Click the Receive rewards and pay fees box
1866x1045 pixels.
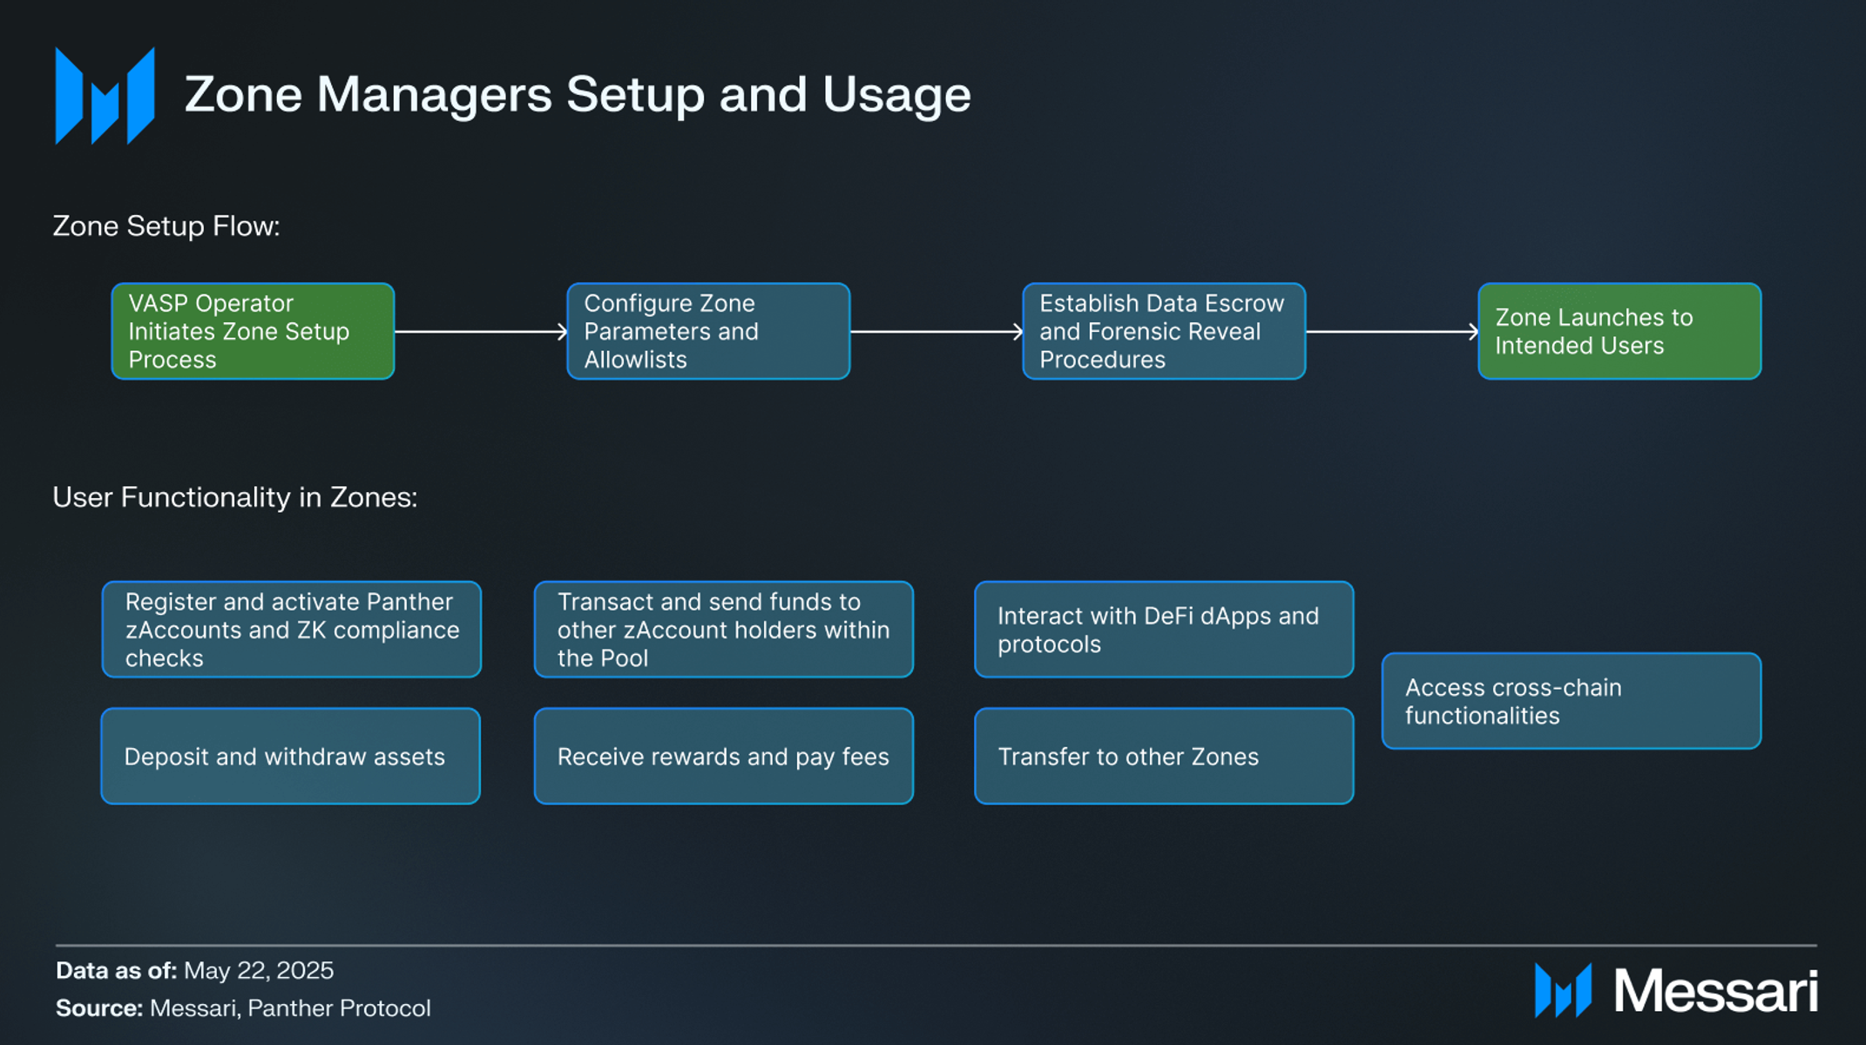click(724, 756)
